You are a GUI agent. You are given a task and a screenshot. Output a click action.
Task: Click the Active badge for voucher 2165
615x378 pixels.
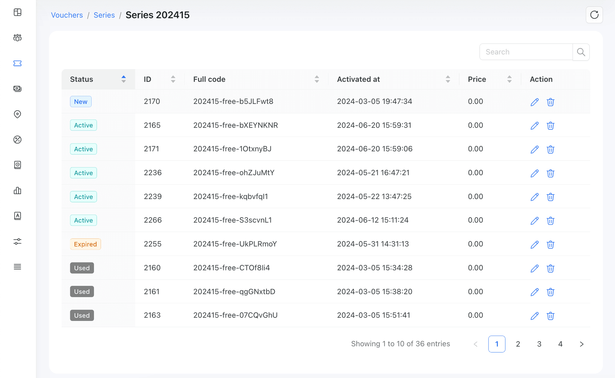click(83, 125)
